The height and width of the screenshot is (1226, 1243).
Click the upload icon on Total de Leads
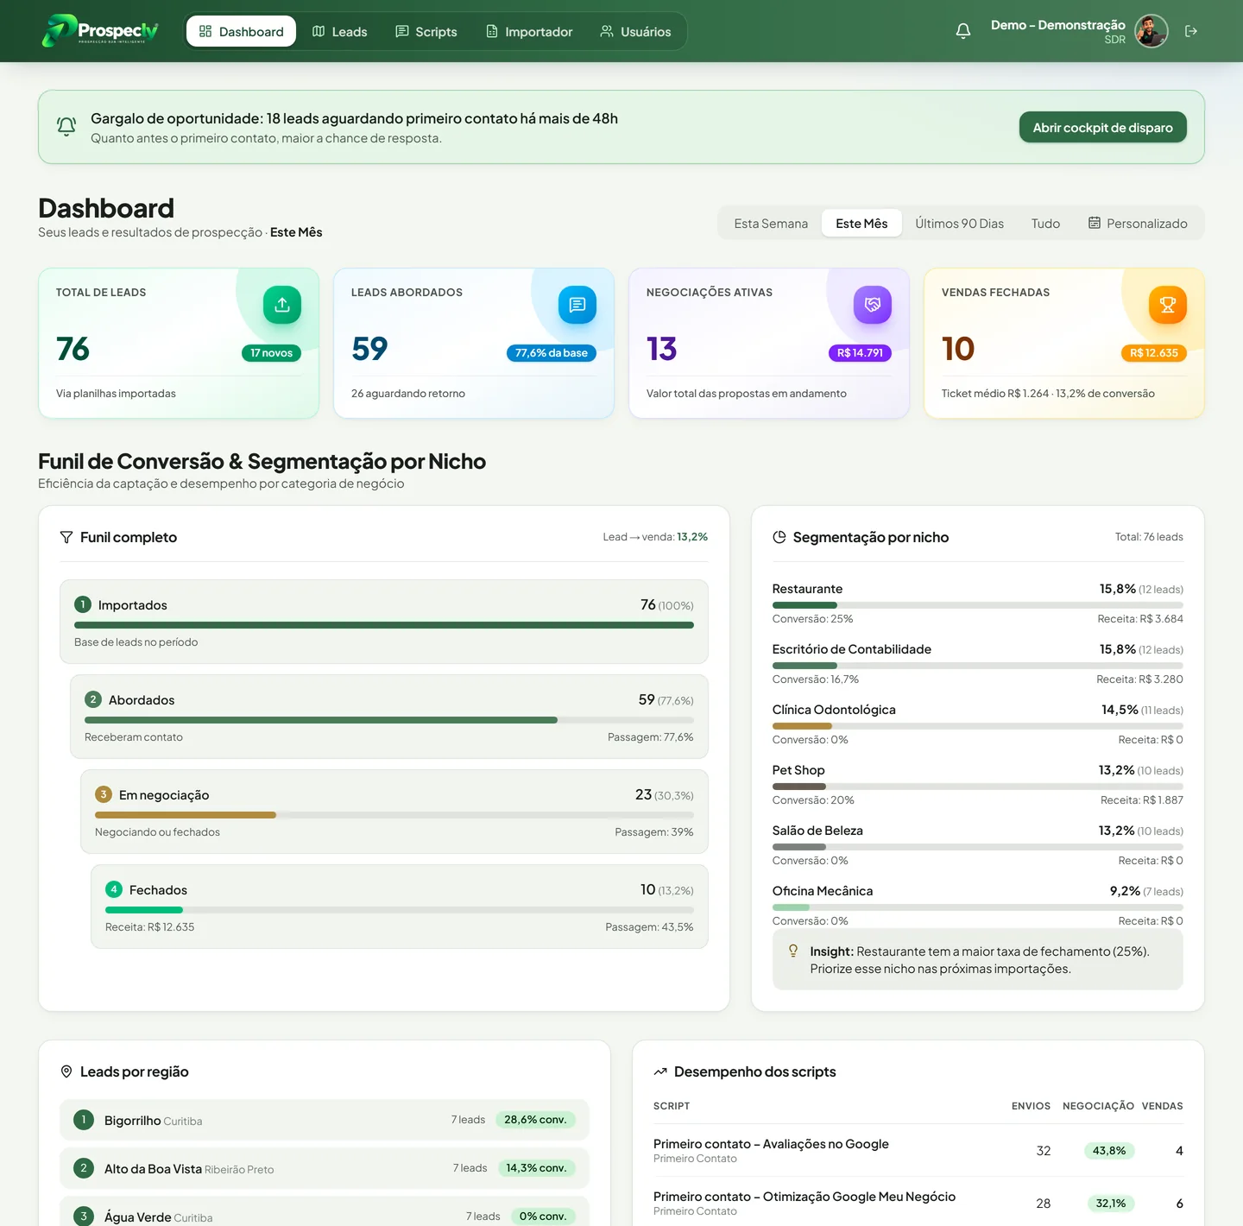[282, 305]
